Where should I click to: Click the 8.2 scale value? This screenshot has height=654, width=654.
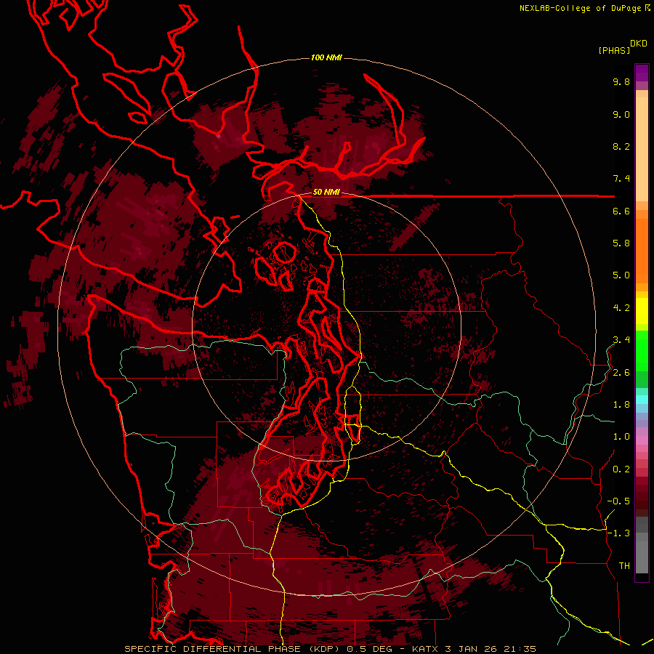621,146
